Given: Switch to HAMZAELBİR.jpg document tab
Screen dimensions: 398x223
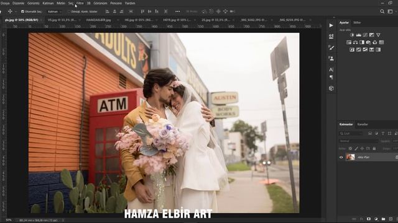Looking at the screenshot, I should click(98, 20).
